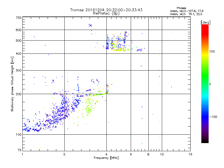Click the plot title 'Tromsø 20161204 20:32:00-20:33:43'
224x168 pixels.
point(106,10)
